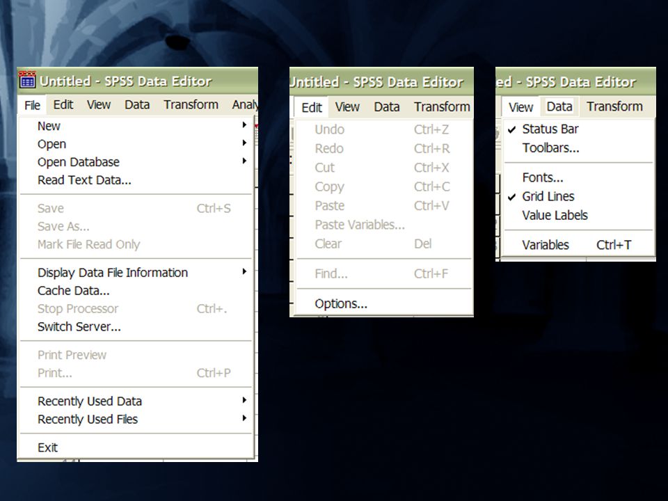Expand the Open Database submenu

[136, 162]
